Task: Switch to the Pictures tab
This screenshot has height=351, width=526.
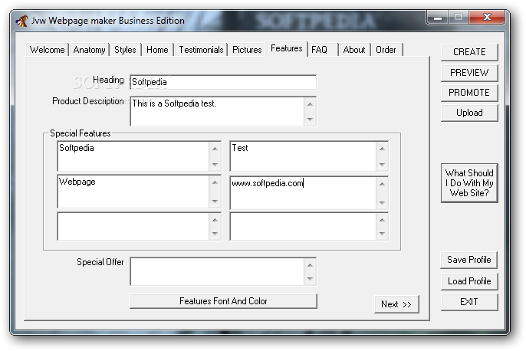Action: click(x=247, y=50)
